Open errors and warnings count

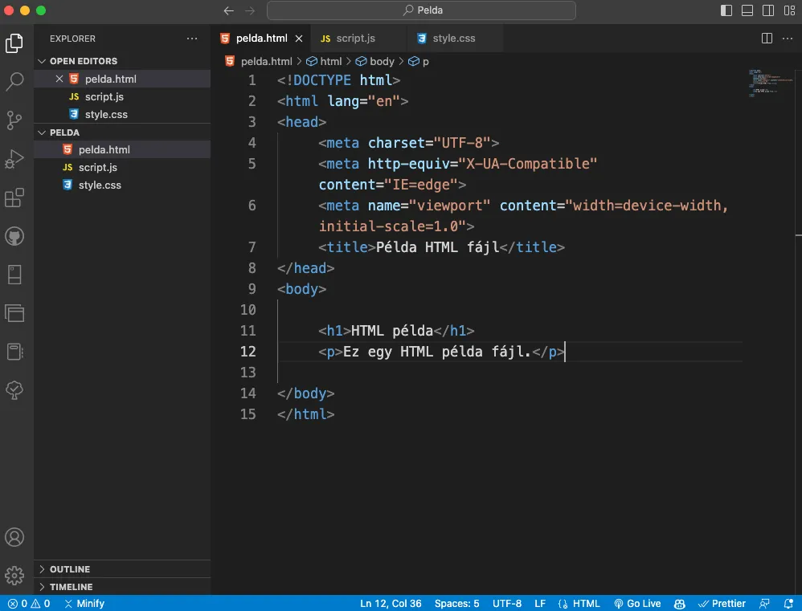point(29,603)
